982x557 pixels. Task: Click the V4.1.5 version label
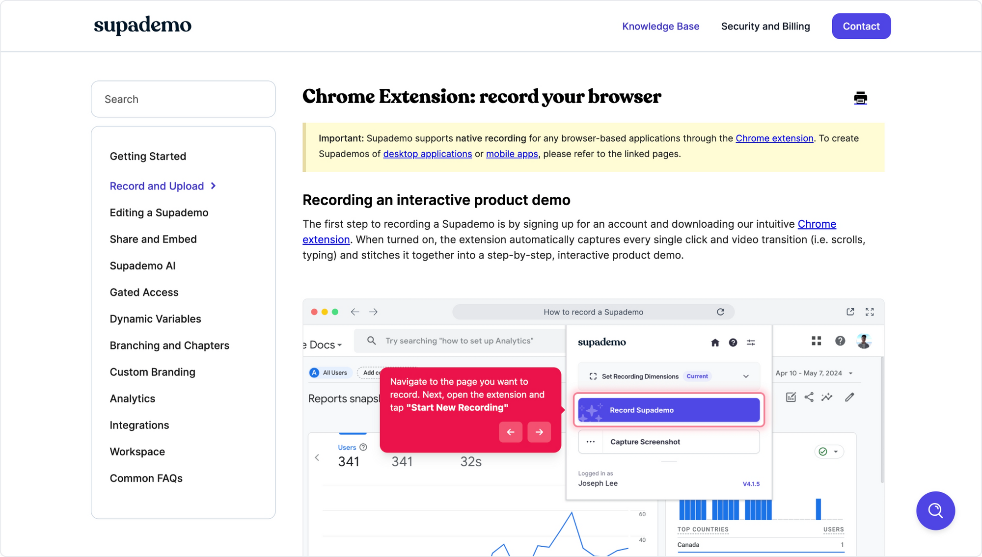pos(751,484)
